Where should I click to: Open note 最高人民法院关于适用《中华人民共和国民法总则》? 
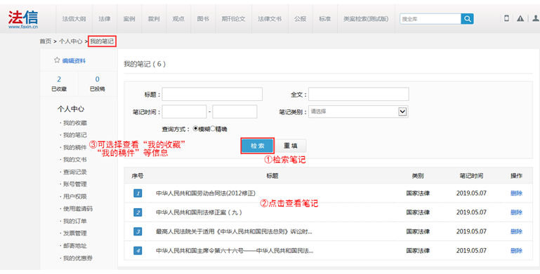tap(234, 232)
